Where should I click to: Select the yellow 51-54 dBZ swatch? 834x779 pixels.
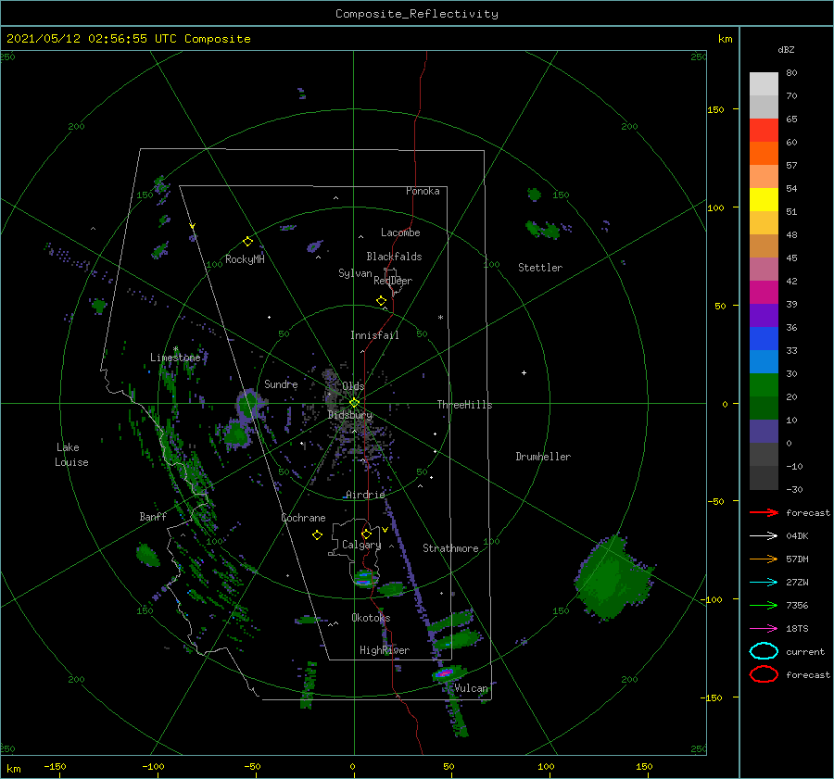pos(764,199)
